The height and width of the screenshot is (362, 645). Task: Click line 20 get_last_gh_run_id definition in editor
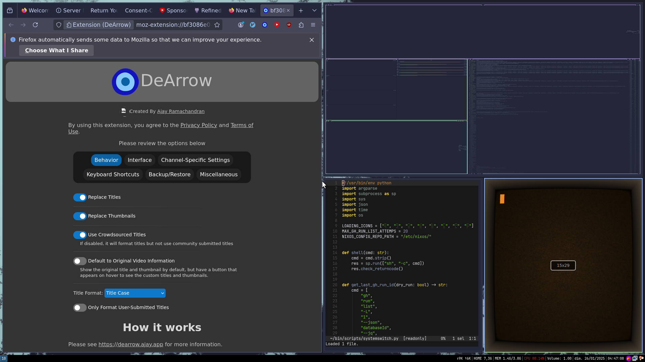tap(395, 285)
